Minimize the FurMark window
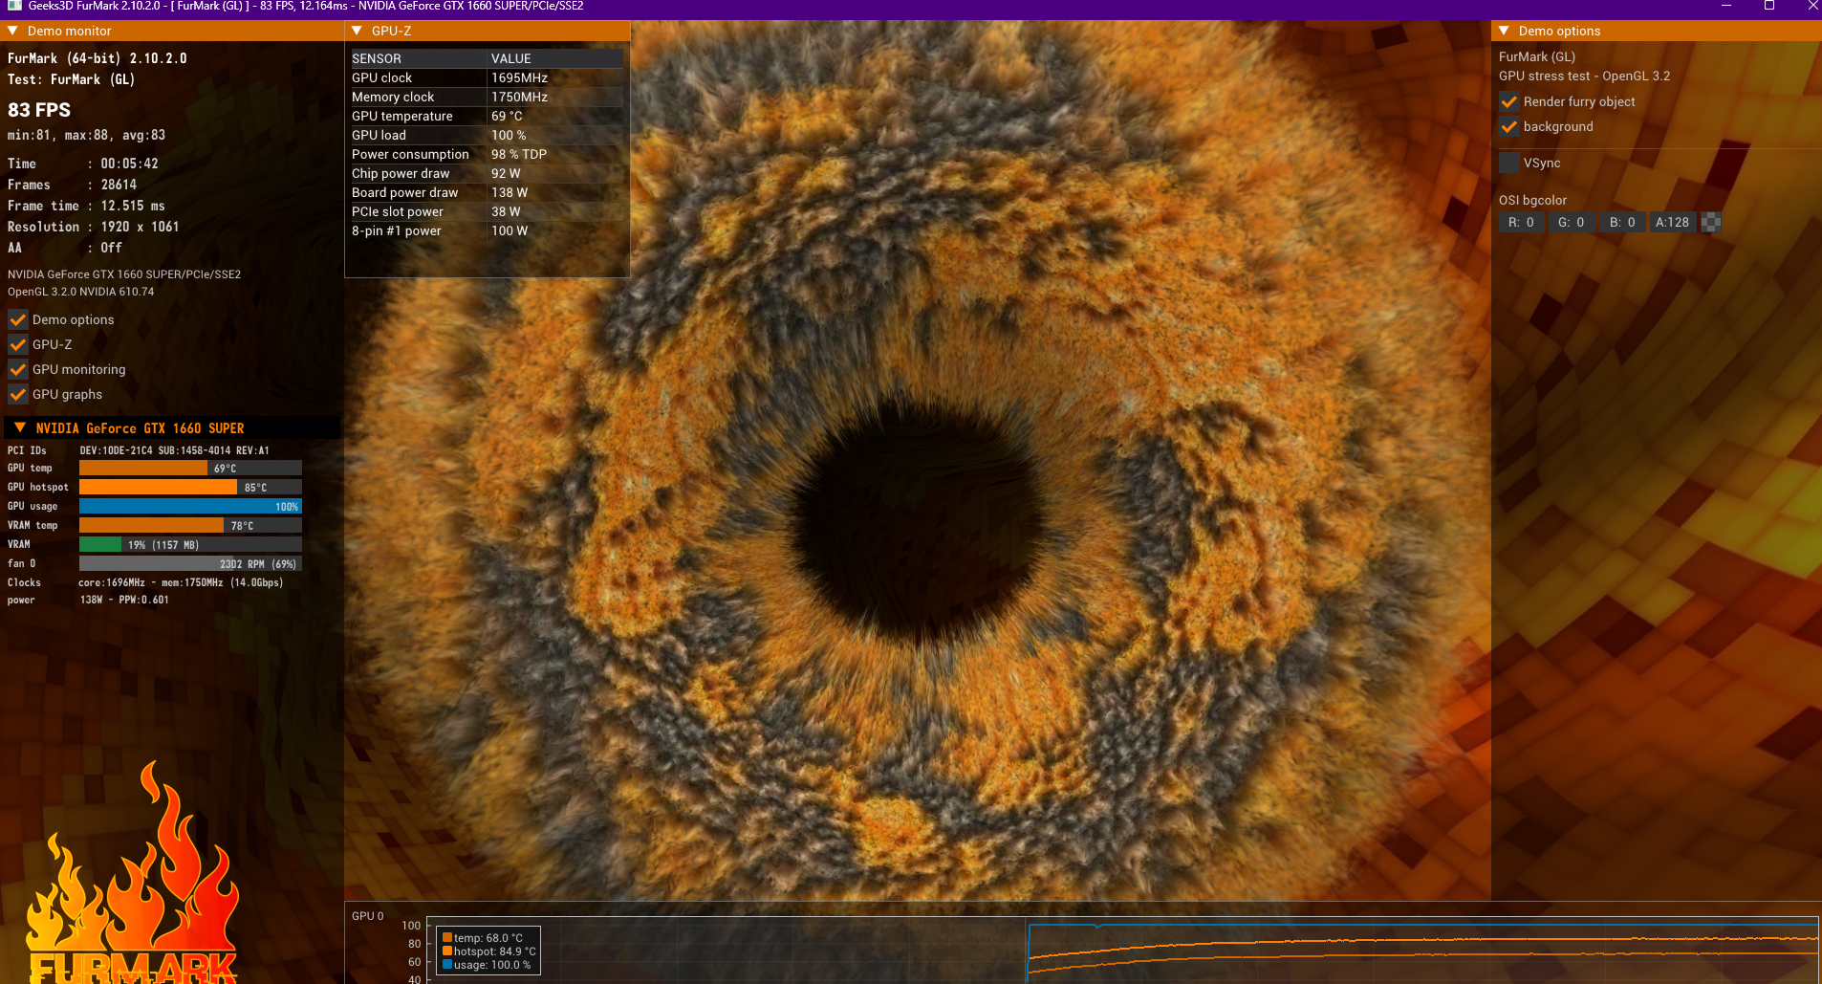 [x=1726, y=6]
